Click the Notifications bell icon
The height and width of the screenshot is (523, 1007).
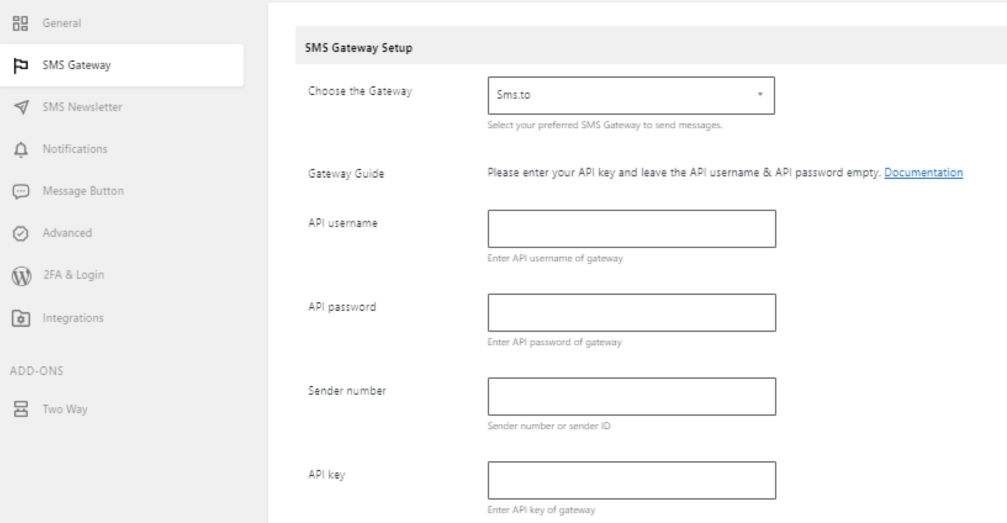point(21,149)
